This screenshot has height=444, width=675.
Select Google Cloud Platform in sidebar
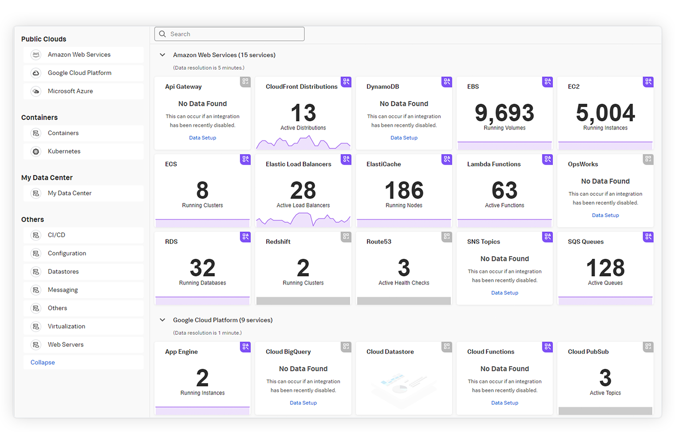pos(83,73)
